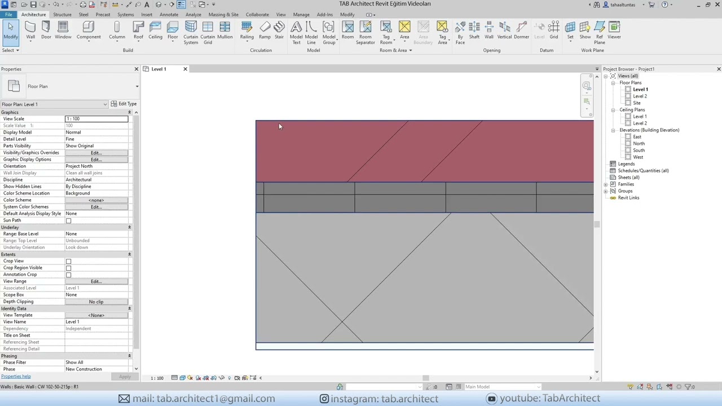Toggle the Annotation Crop checkbox

69,275
